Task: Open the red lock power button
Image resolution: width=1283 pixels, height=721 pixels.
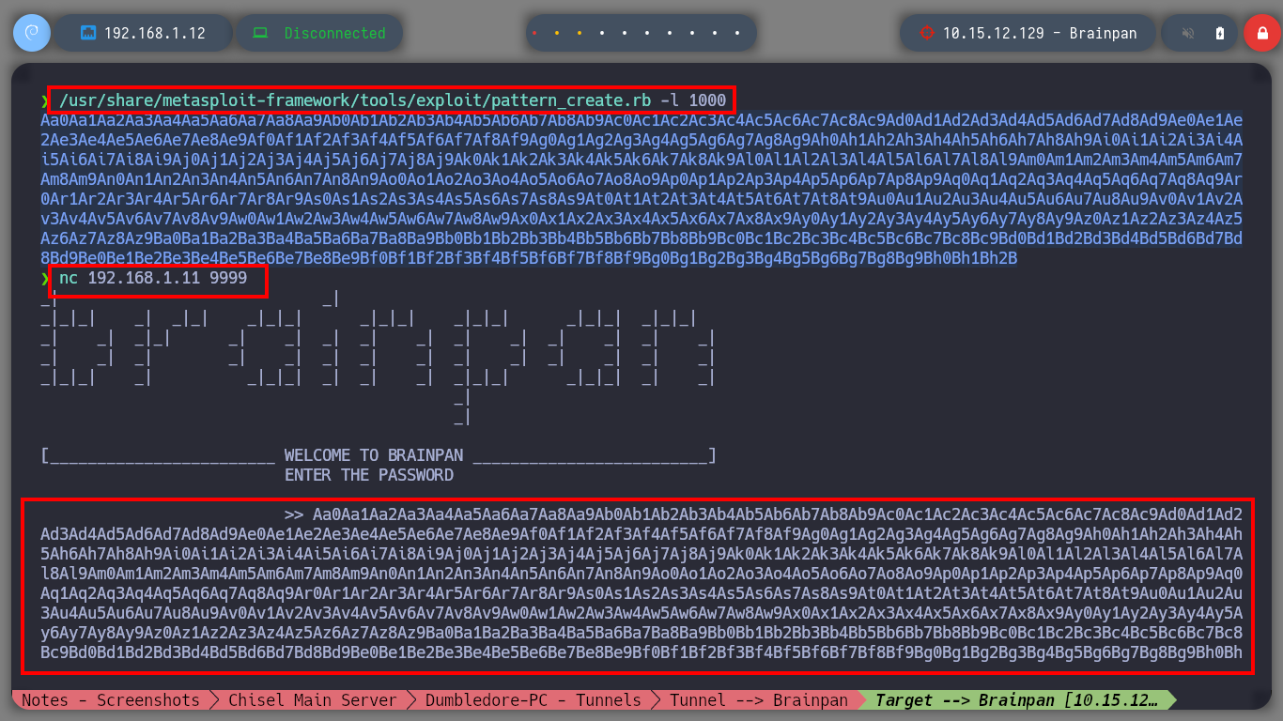Action: 1262,33
